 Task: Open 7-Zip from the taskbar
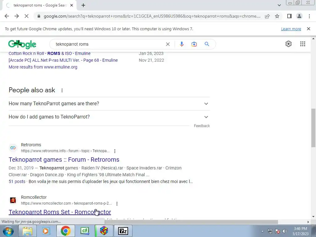123,231
